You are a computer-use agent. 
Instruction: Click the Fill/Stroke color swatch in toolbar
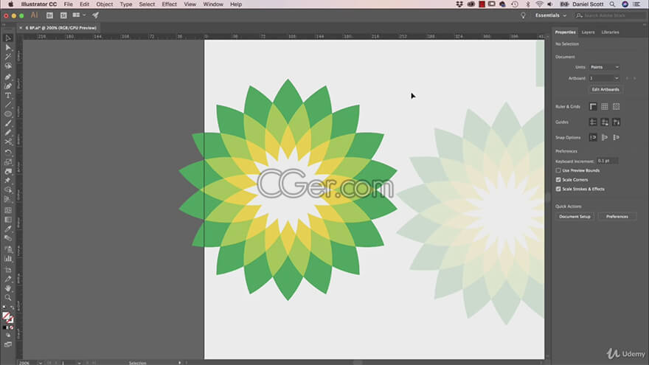pos(7,317)
